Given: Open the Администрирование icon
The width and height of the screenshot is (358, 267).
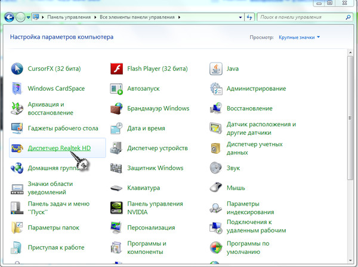Looking at the screenshot, I should pos(216,88).
